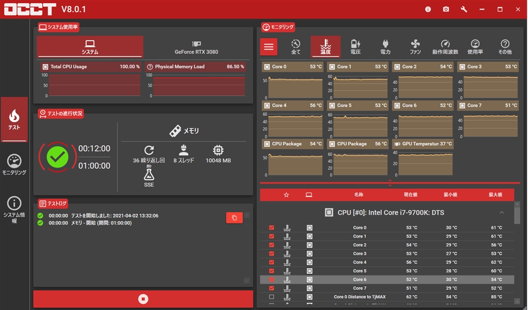Open the CPU Package 56 °C graph

point(357,158)
